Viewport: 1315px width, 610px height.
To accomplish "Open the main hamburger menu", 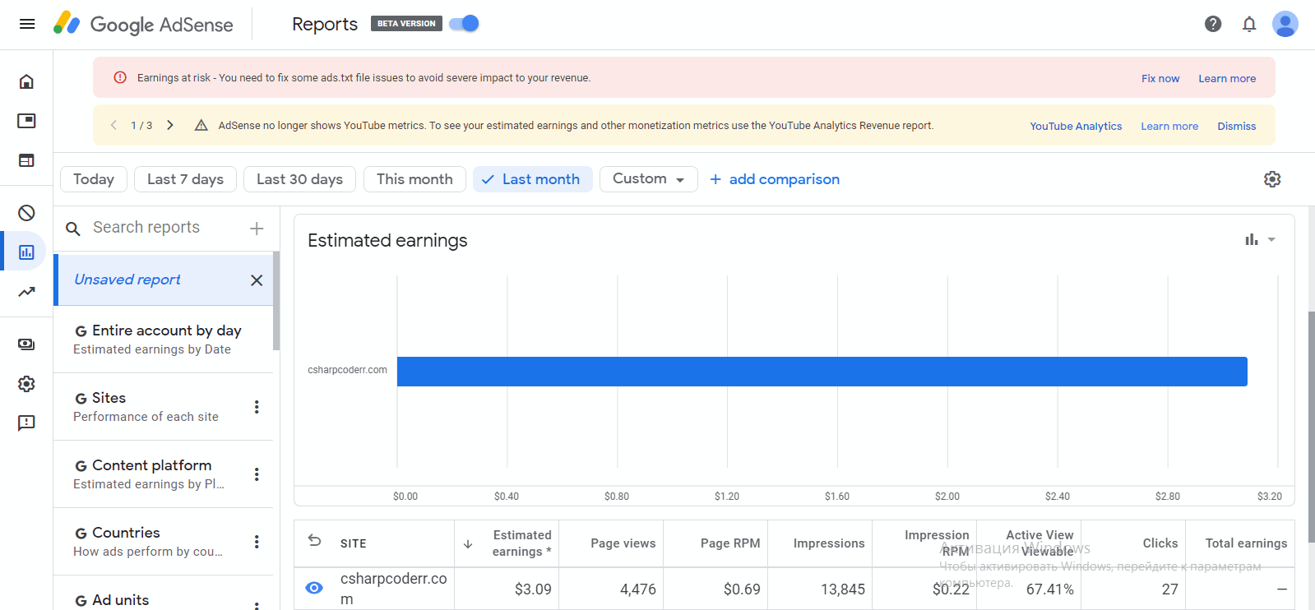I will tap(27, 24).
